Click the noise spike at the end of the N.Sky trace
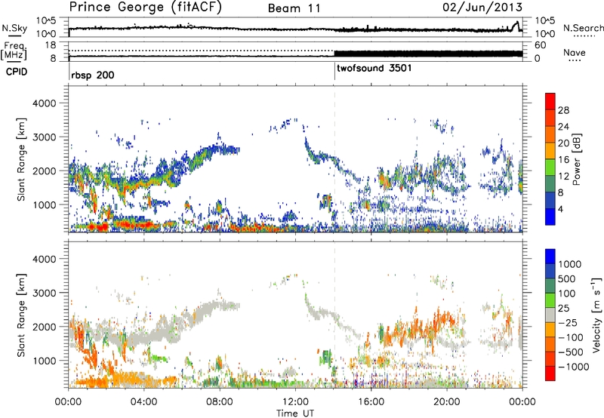This screenshot has height=418, width=604. [516, 26]
